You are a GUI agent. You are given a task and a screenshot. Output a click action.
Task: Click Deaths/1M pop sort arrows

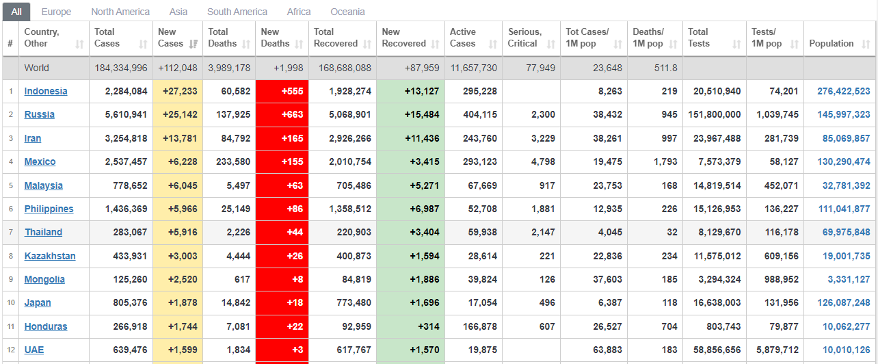pos(674,44)
